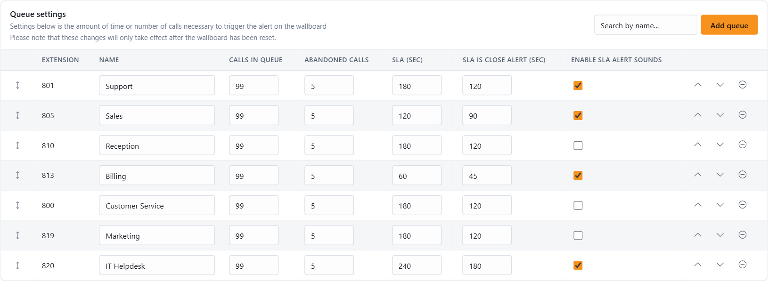The height and width of the screenshot is (281, 768).
Task: Remove the IT Helpdesk queue
Action: point(743,265)
